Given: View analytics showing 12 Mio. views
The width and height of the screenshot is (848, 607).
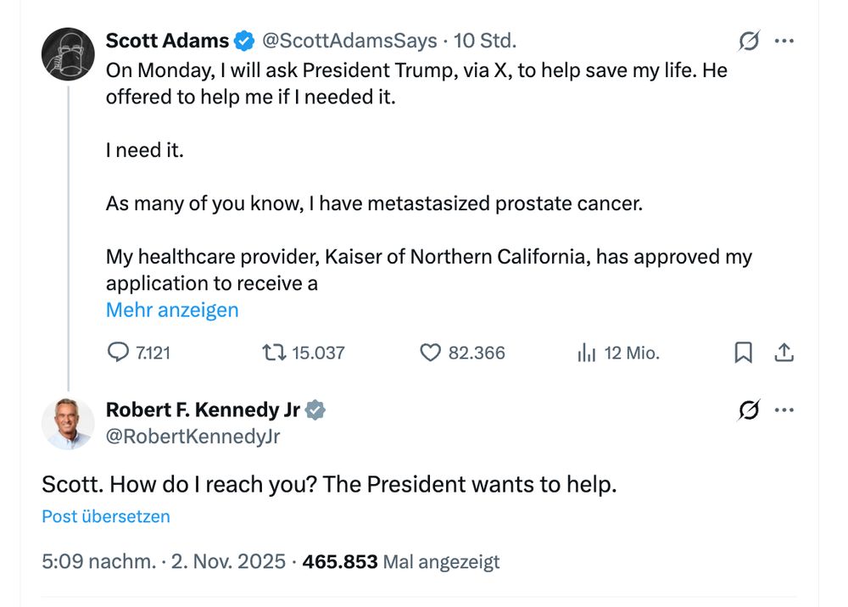Looking at the screenshot, I should (586, 353).
